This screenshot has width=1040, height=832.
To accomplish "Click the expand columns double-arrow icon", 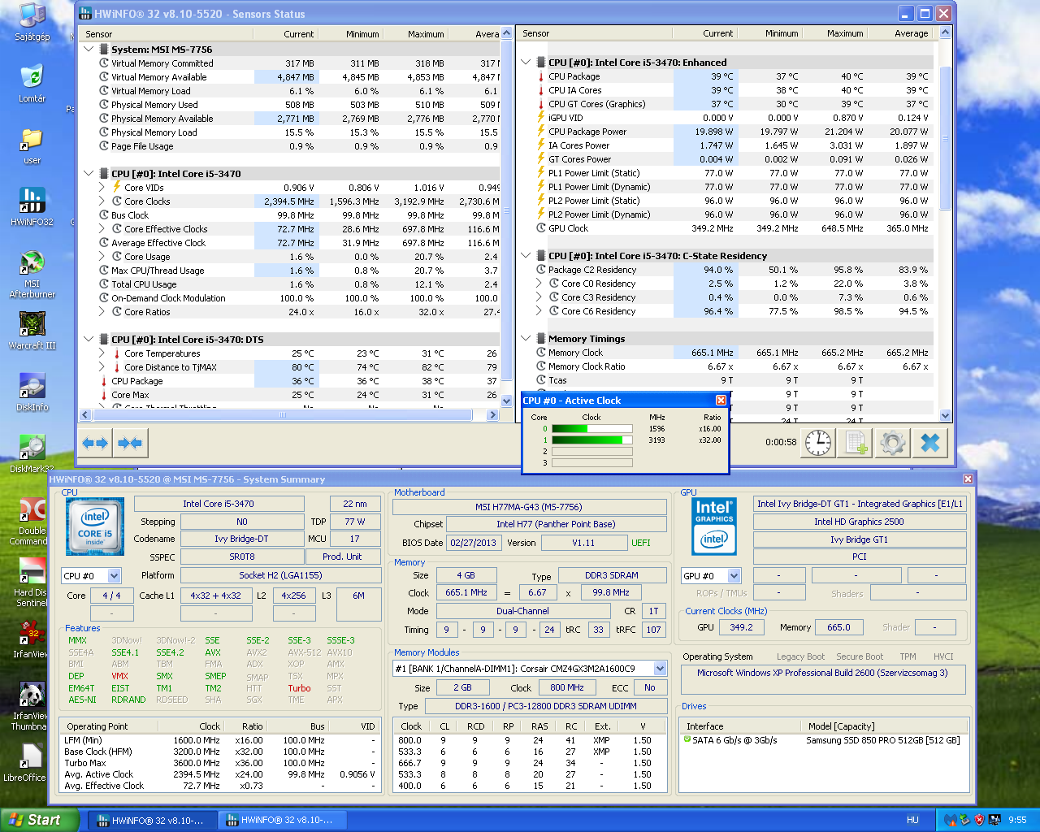I will [95, 443].
